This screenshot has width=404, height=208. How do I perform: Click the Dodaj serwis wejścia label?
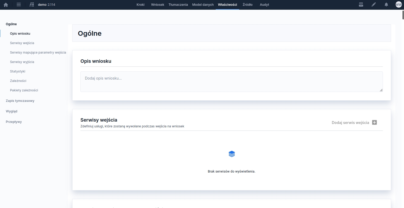(x=350, y=123)
